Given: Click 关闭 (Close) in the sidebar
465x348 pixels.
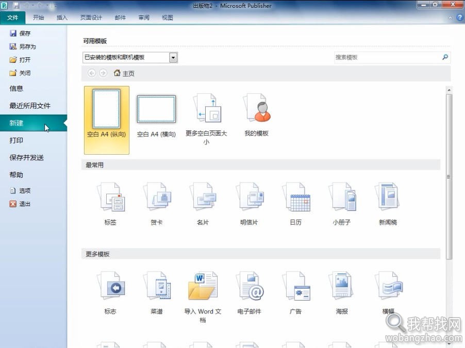Looking at the screenshot, I should pos(20,73).
